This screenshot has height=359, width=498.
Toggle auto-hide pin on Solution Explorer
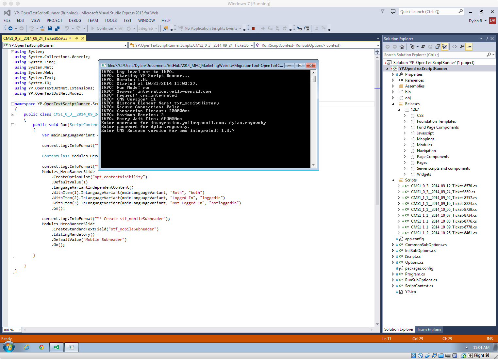[487, 39]
